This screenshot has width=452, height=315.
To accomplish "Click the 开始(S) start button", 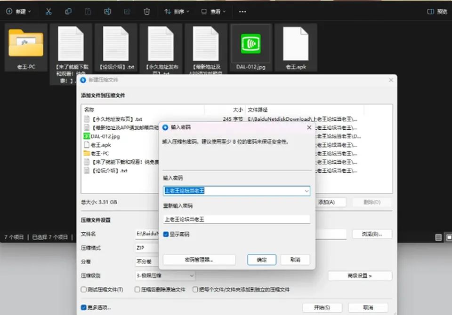I will point(322,307).
